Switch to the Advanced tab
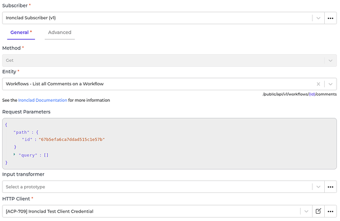Image resolution: width=340 pixels, height=221 pixels. pyautogui.click(x=60, y=33)
